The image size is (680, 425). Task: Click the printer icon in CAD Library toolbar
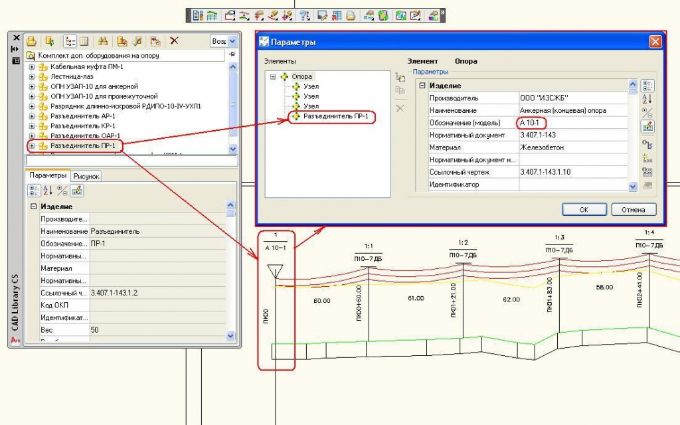click(31, 41)
